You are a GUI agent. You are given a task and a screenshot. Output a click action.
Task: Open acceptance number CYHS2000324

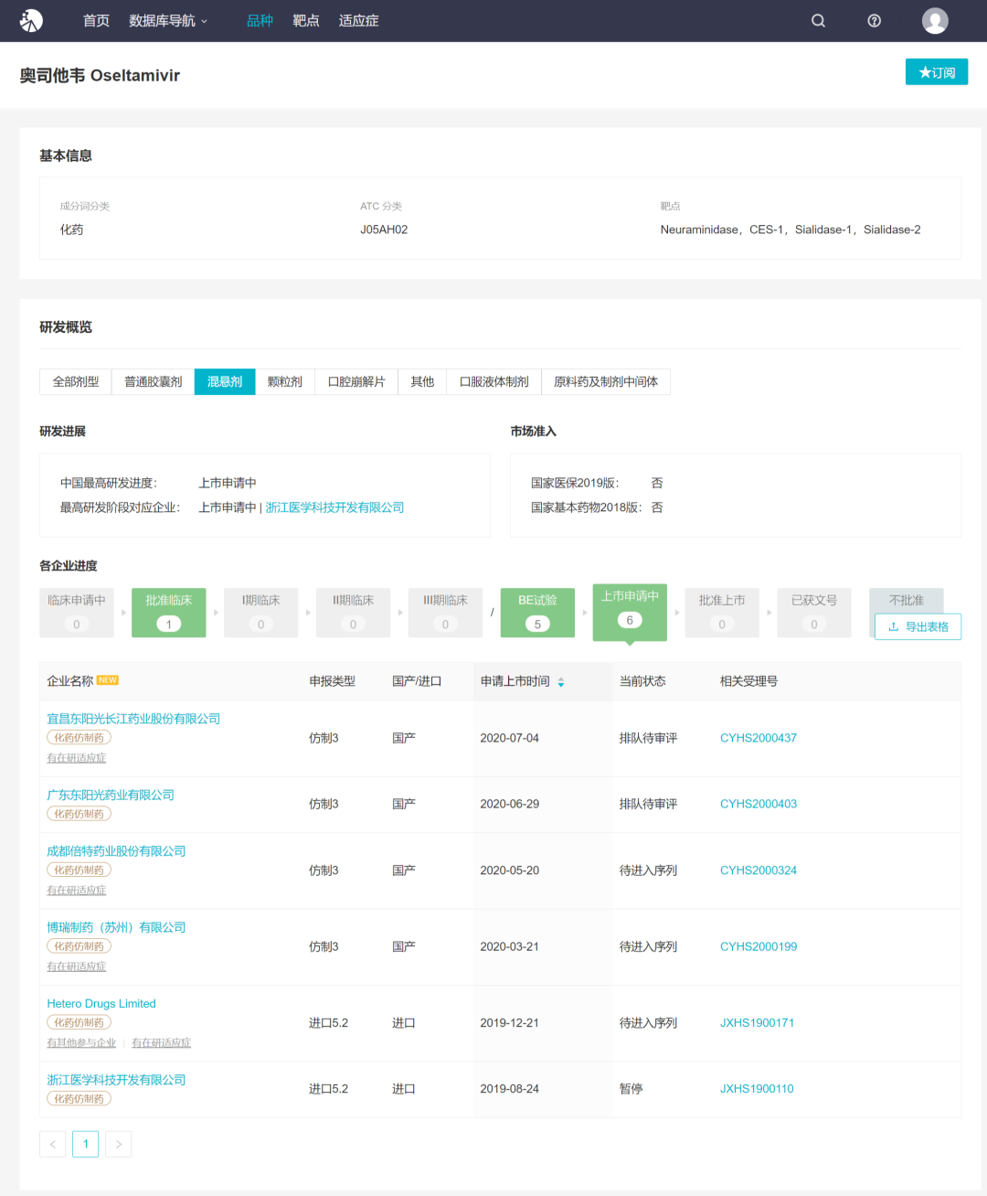coord(759,870)
